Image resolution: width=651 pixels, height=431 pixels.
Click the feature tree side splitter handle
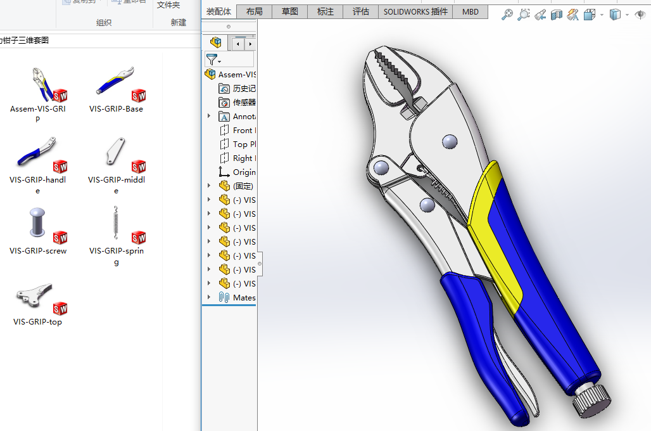[x=260, y=264]
